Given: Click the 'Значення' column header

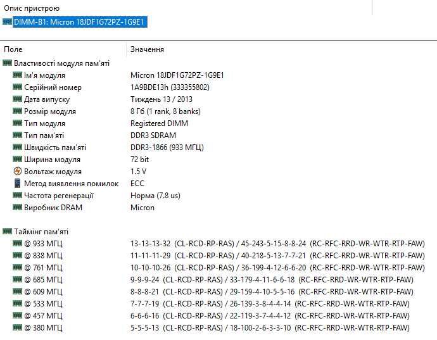Looking at the screenshot, I should [x=147, y=49].
